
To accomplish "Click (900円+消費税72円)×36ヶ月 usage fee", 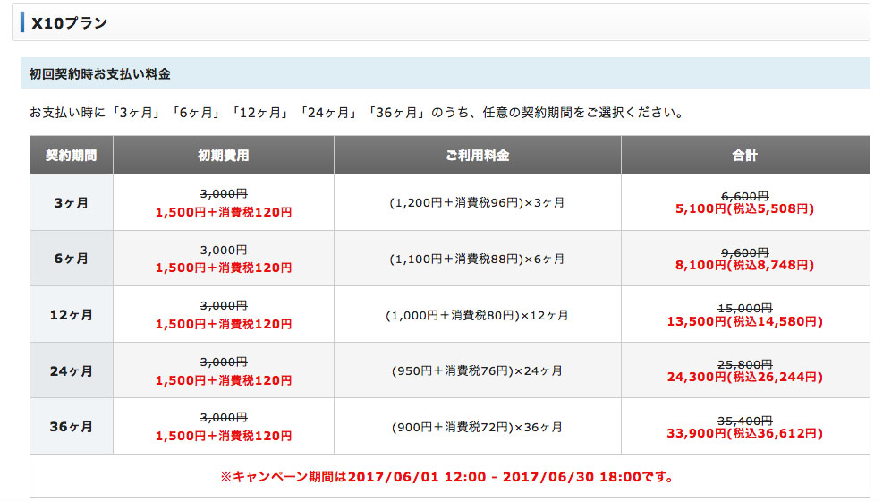I will click(477, 427).
